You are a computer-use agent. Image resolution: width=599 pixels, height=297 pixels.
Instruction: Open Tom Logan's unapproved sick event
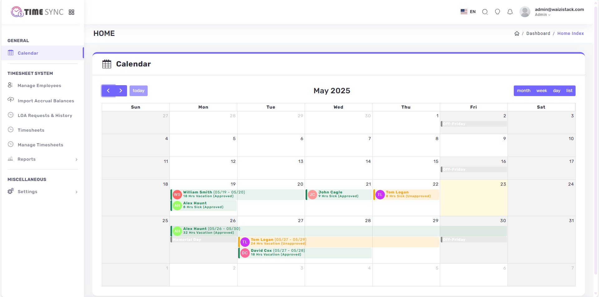tap(406, 194)
